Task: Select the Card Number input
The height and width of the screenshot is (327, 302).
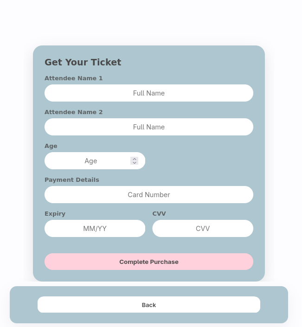Action: pos(148,195)
